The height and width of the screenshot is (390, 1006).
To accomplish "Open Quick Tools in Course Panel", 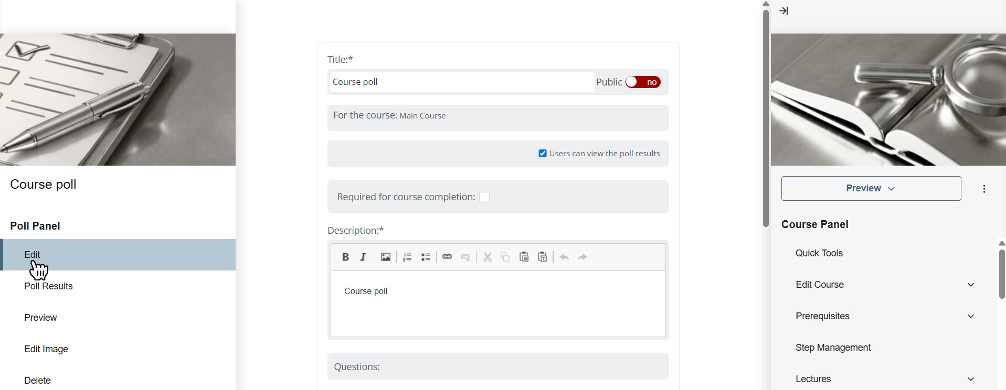I will click(819, 253).
